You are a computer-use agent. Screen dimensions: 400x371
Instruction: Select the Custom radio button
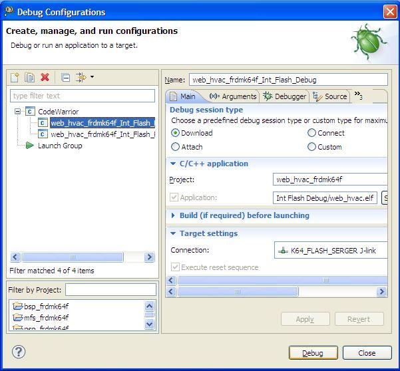311,147
